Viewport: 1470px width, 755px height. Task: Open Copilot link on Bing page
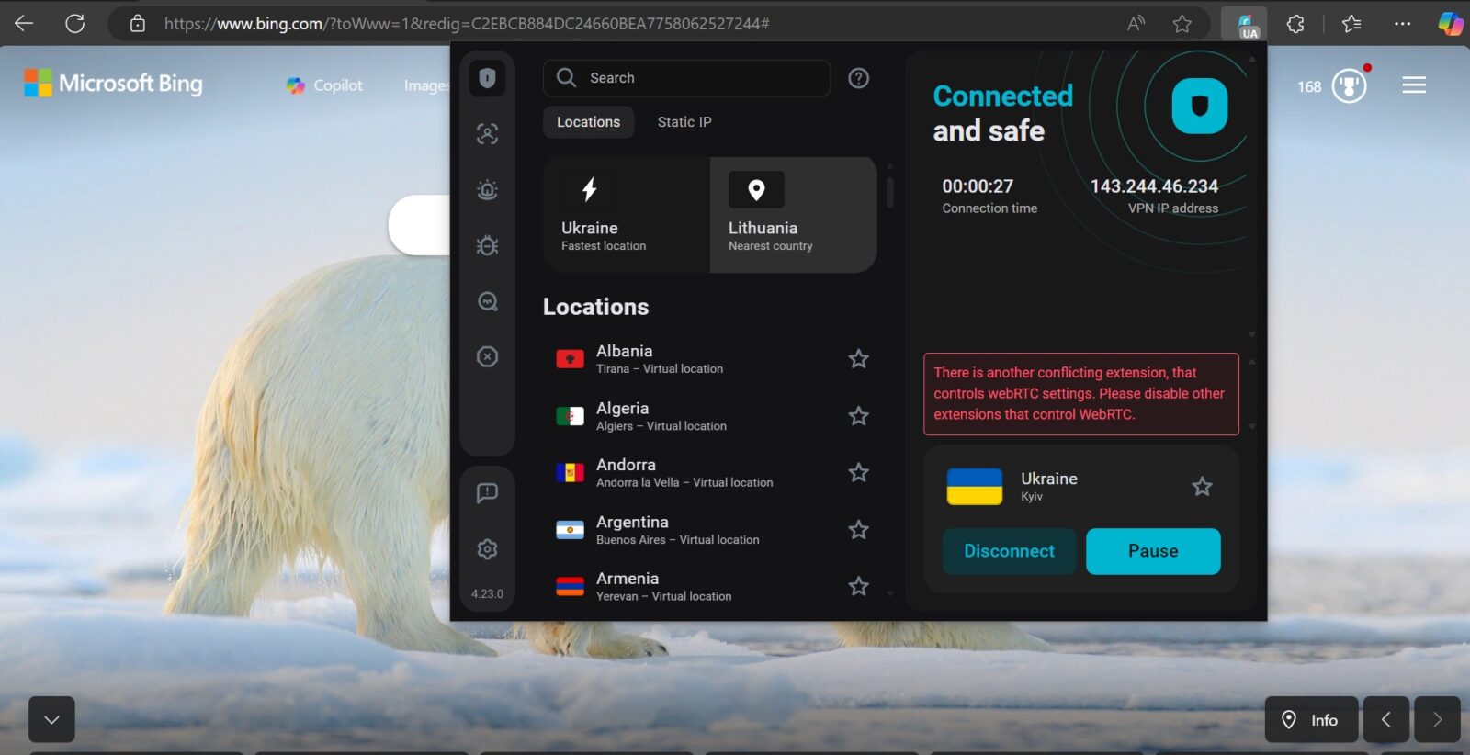pos(324,85)
